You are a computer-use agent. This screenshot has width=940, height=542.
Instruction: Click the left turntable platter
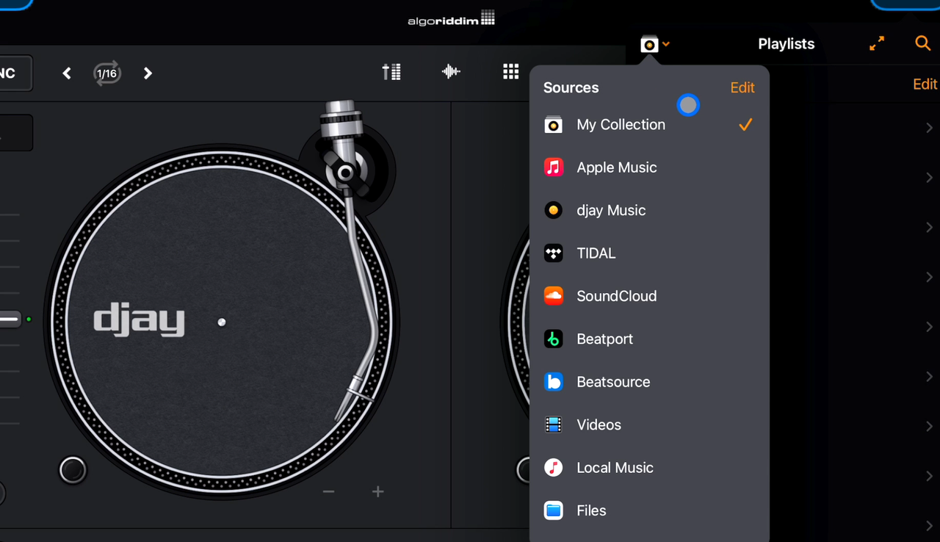tap(220, 323)
